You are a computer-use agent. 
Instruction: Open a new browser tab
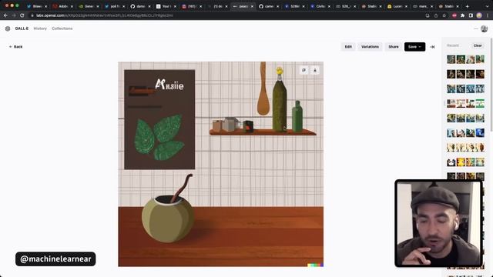coord(468,6)
